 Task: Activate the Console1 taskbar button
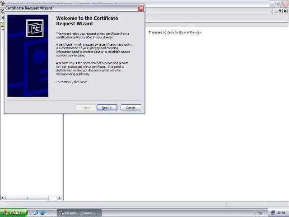pyautogui.click(x=79, y=213)
